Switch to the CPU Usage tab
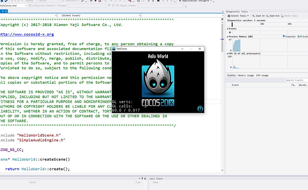 (262, 75)
